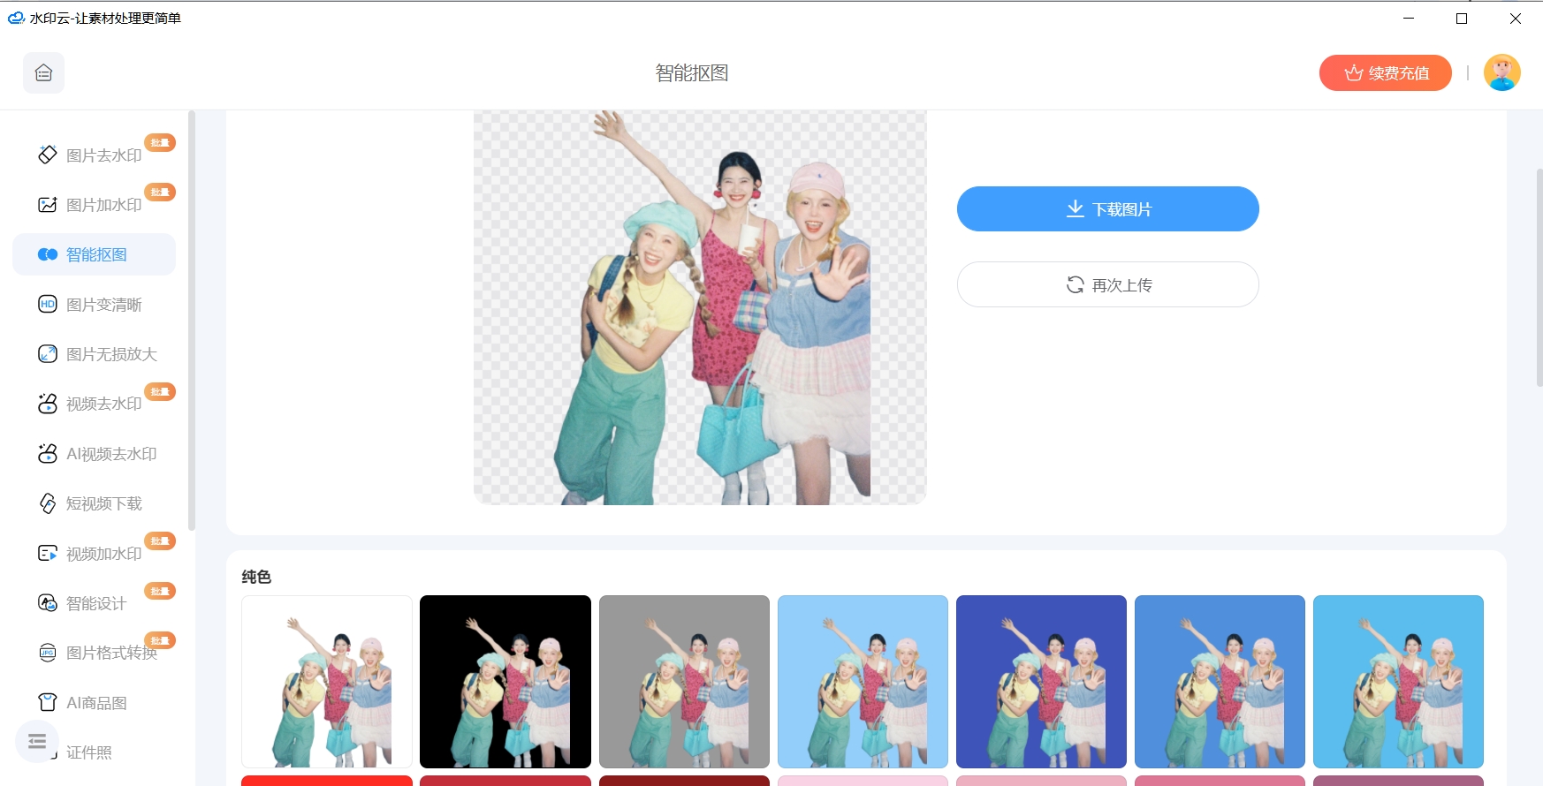The image size is (1543, 786).
Task: Go to the 智能设计 menu item
Action: [x=95, y=603]
